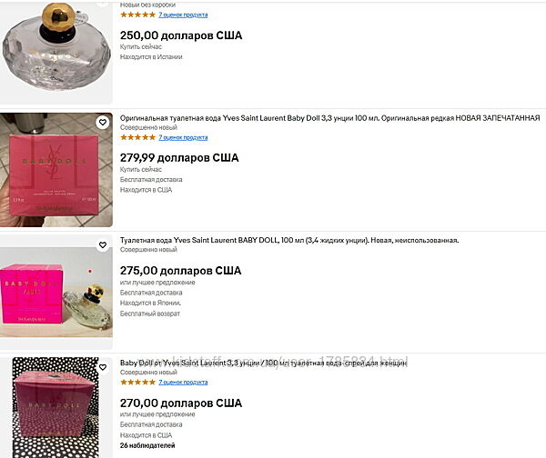The height and width of the screenshot is (458, 546).
Task: Click star rating of the 250,00 dollar listing
Action: coord(137,15)
